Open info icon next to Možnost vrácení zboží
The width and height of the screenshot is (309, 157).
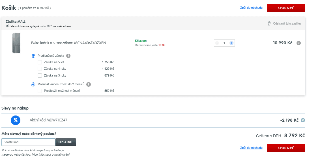click(89, 84)
